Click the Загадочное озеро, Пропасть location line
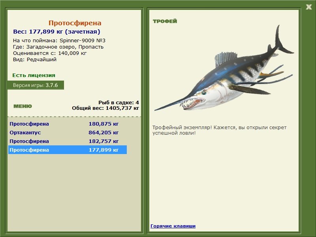The image size is (316, 237). coord(58,47)
